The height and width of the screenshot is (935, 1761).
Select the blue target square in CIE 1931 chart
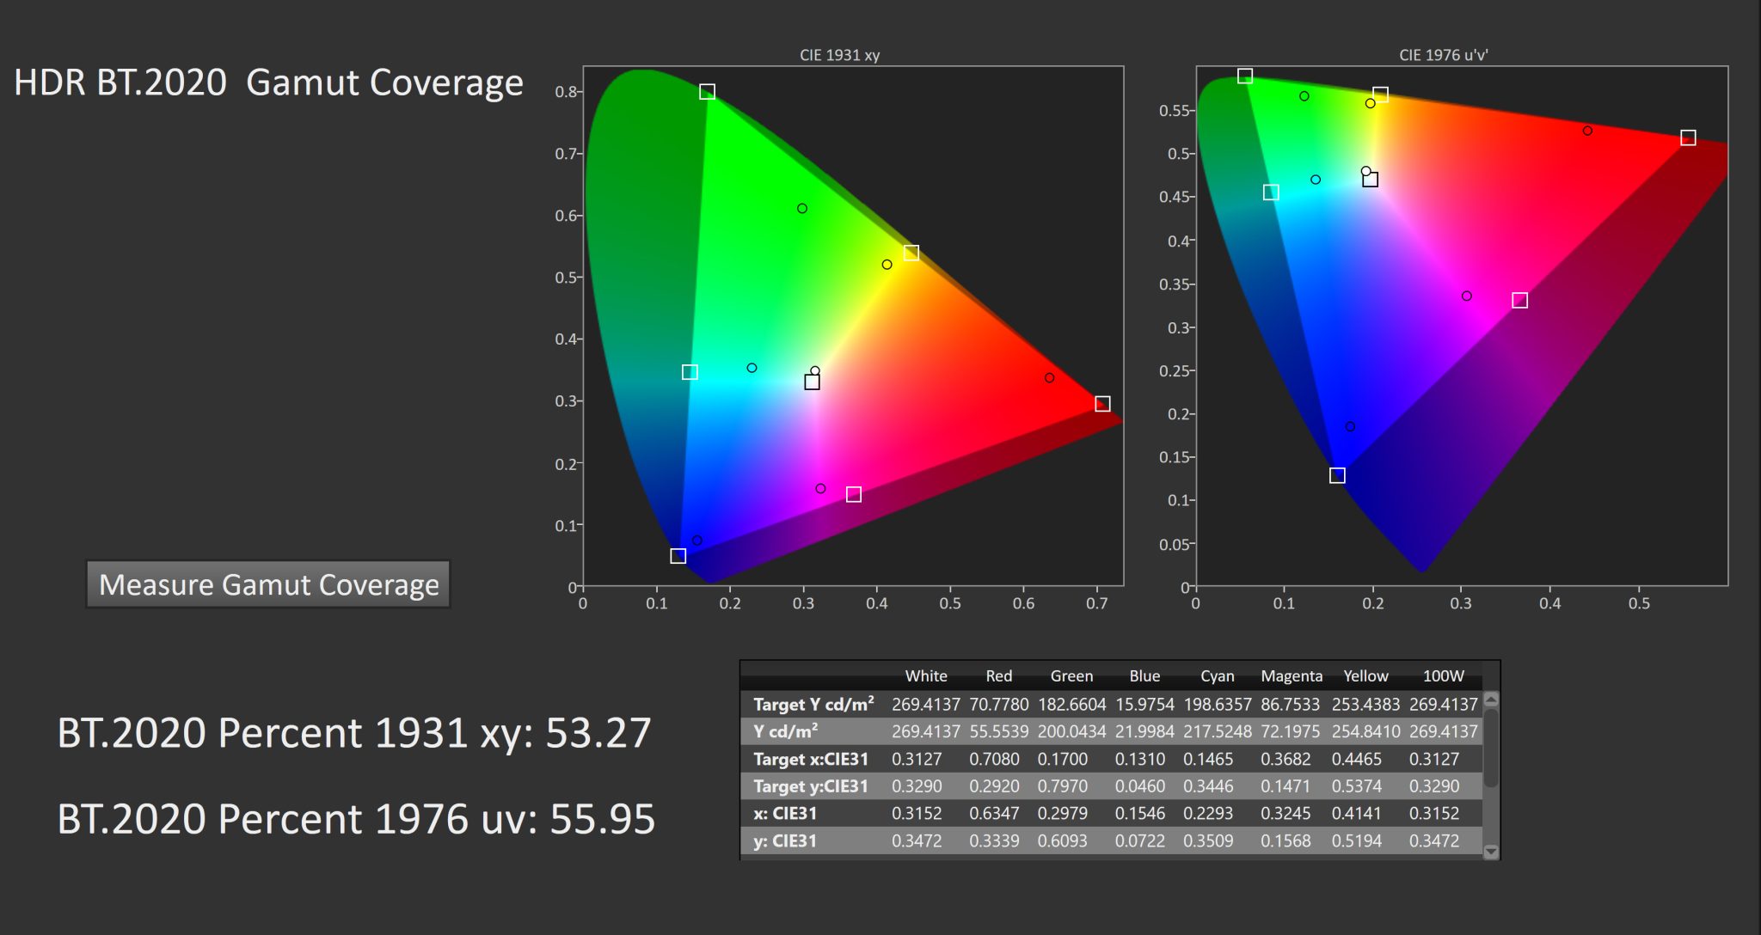pos(678,556)
